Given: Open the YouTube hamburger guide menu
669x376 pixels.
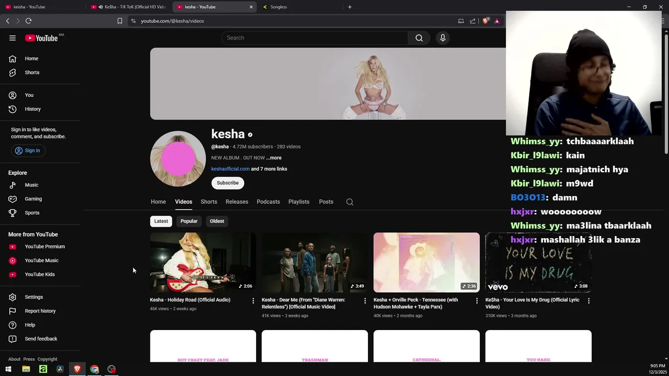Looking at the screenshot, I should coord(13,38).
